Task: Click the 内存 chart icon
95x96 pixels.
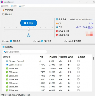Action: tap(57, 27)
